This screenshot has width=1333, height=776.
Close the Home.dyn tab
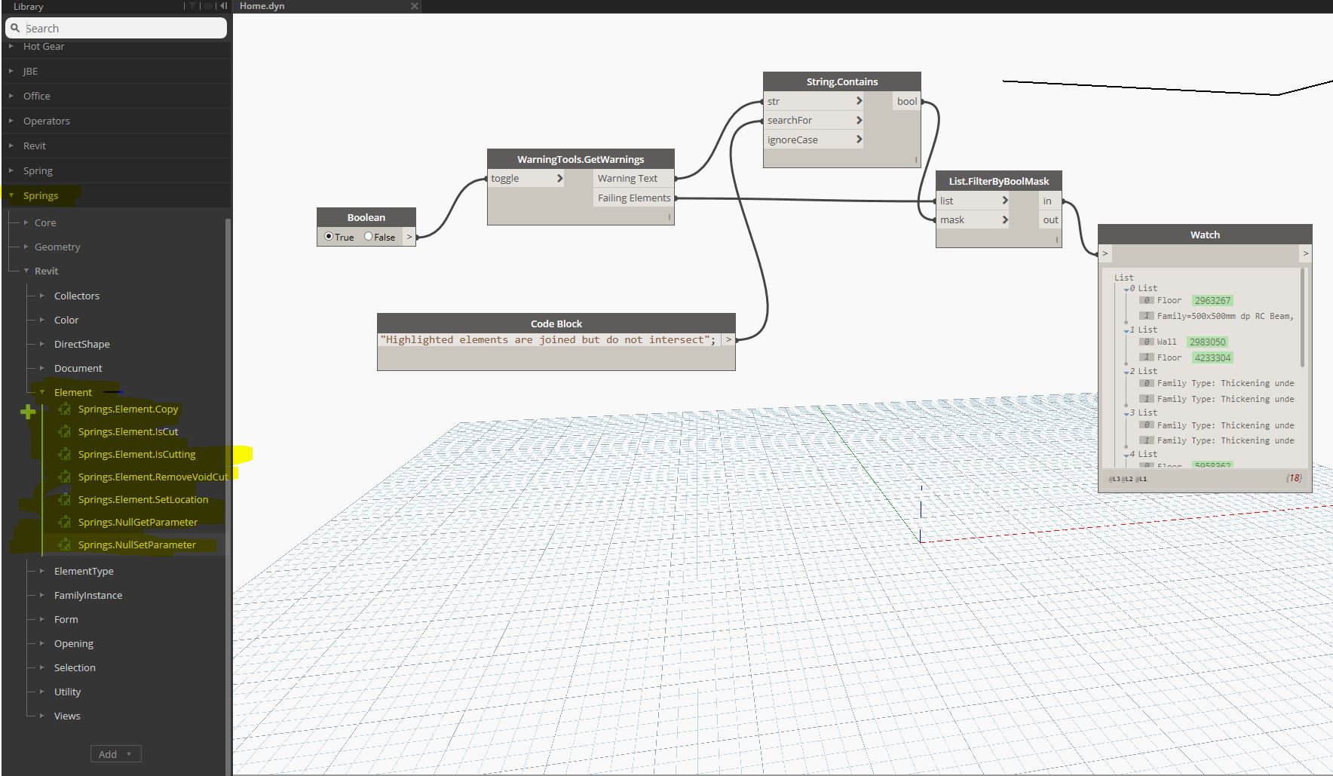tap(414, 6)
